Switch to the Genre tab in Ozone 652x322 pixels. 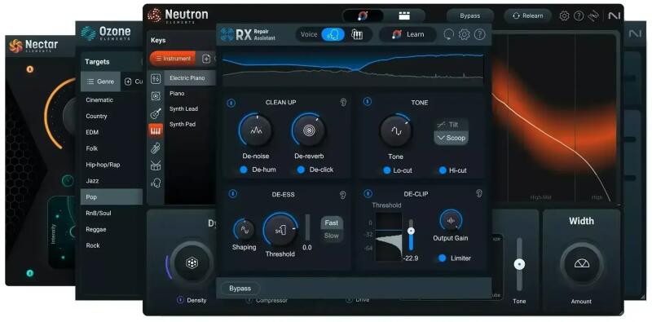click(x=100, y=82)
